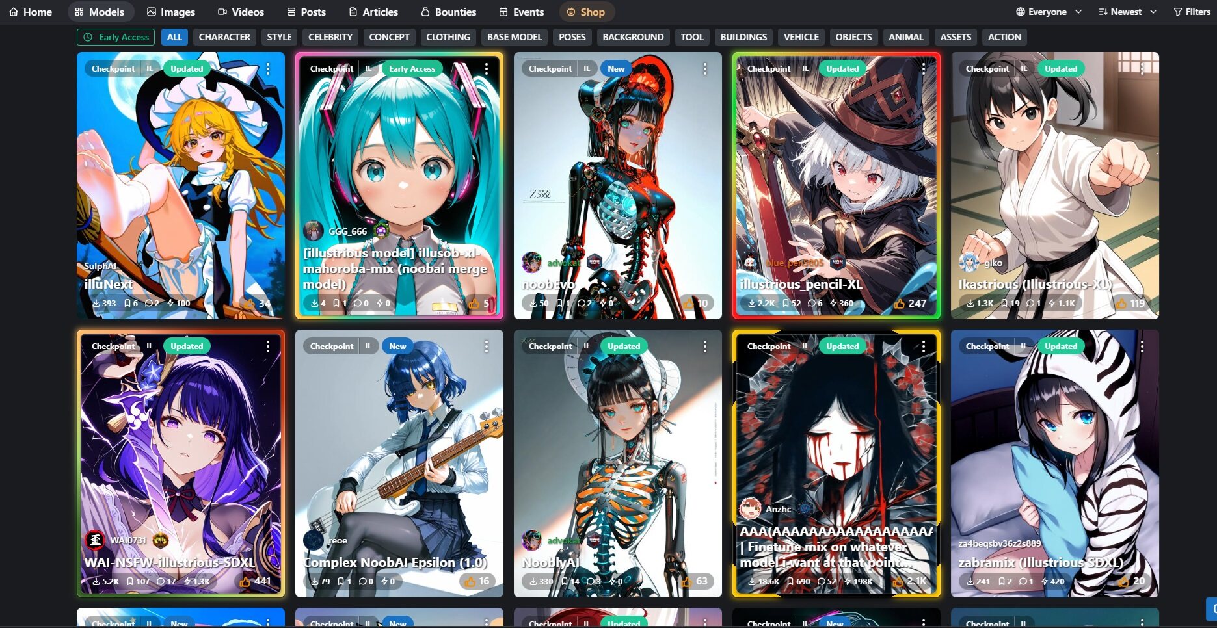Select the ANIMAL category filter

coord(906,37)
